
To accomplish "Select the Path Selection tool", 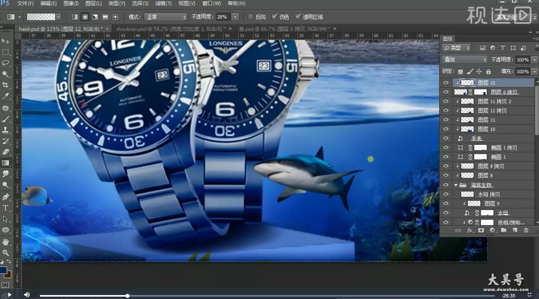I will pyautogui.click(x=6, y=219).
